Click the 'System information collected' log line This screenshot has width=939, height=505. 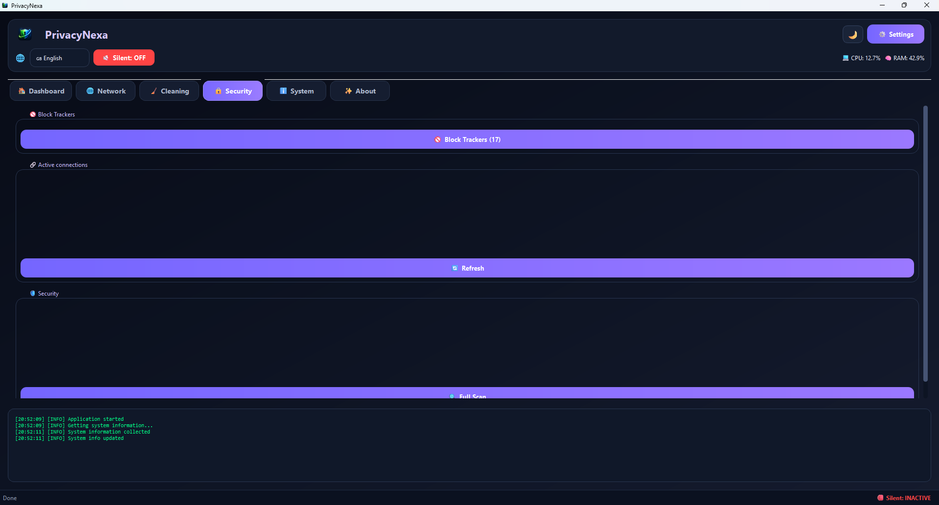pyautogui.click(x=83, y=432)
